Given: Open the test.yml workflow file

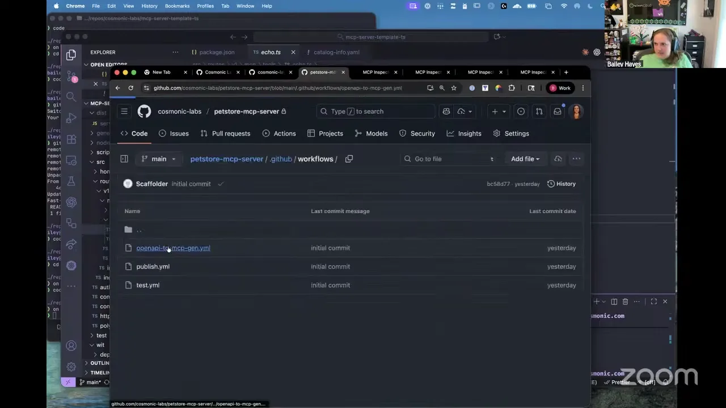Looking at the screenshot, I should [147, 286].
